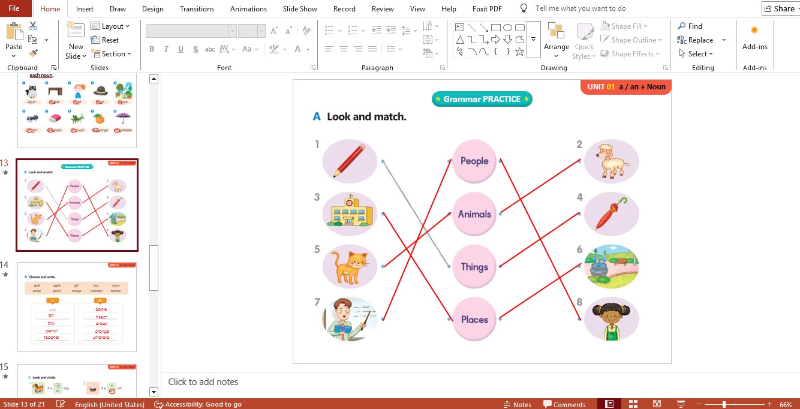Select slide 14 thumbnail
This screenshot has height=409, width=800.
[77, 307]
